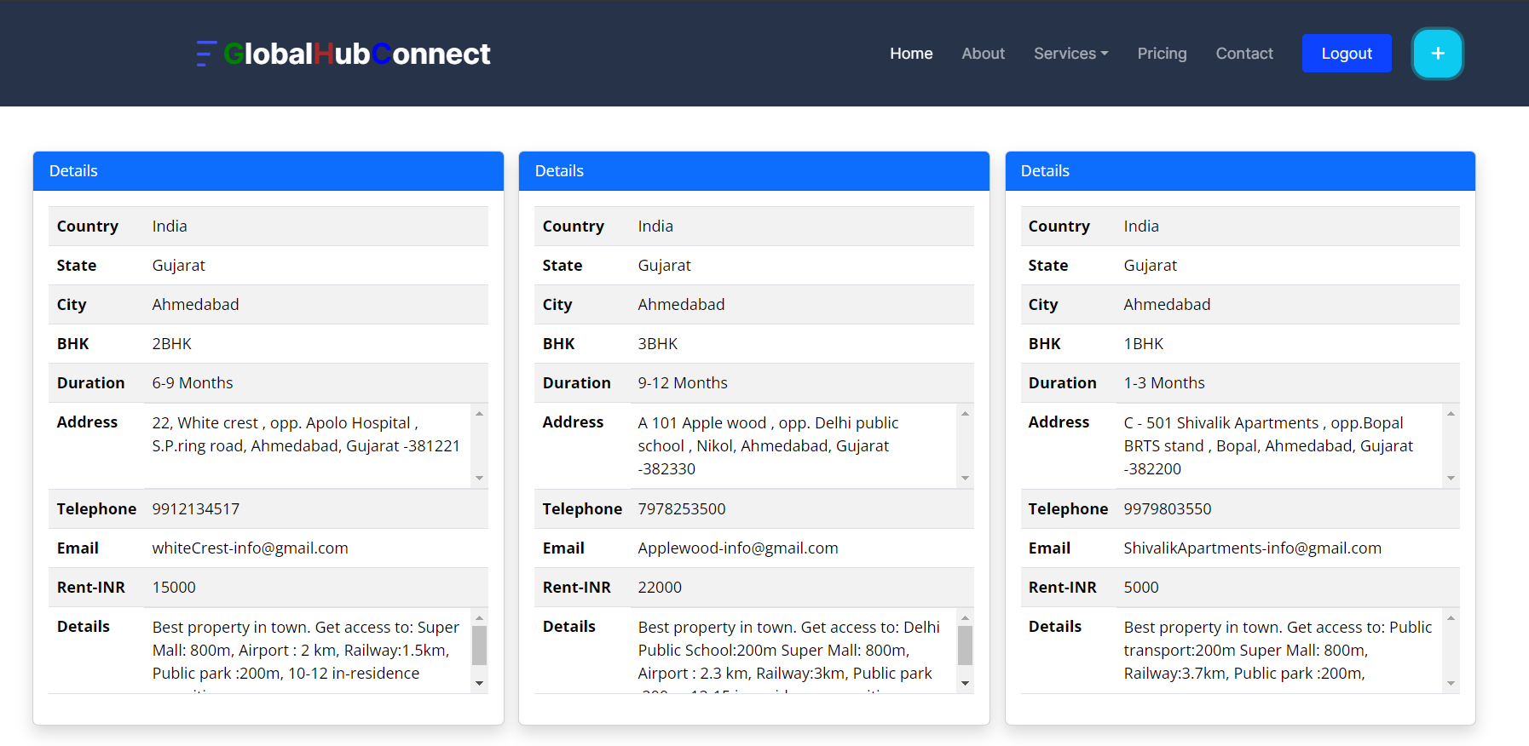Click the Logout button

click(x=1347, y=54)
